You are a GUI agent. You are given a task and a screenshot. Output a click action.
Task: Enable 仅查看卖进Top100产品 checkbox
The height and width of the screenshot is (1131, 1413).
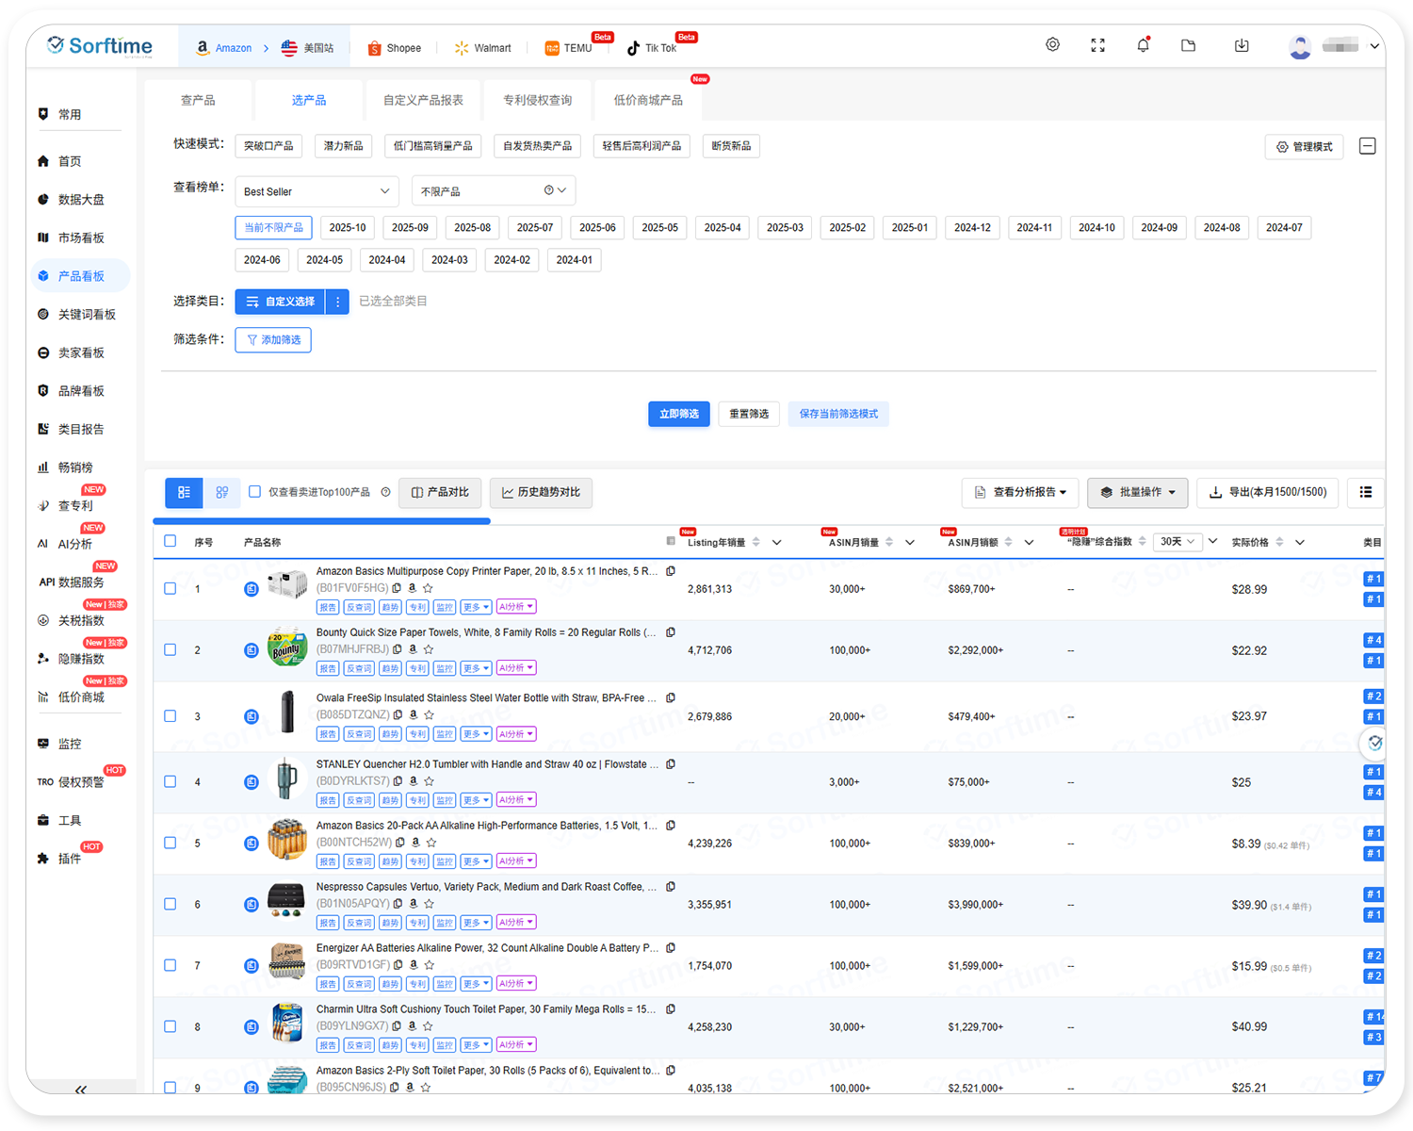tap(254, 492)
